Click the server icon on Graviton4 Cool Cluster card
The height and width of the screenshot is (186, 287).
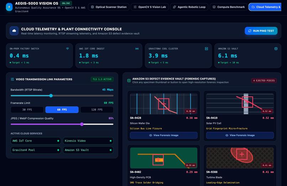pyautogui.click(x=207, y=49)
